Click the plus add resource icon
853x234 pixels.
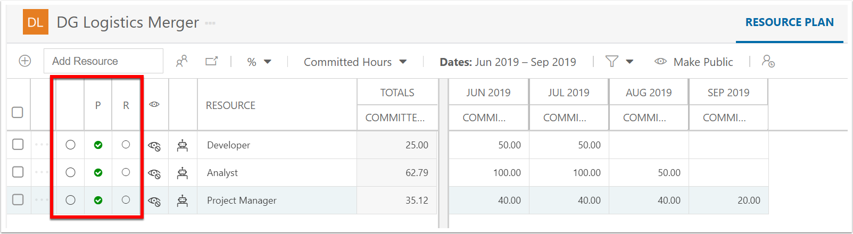coord(25,61)
